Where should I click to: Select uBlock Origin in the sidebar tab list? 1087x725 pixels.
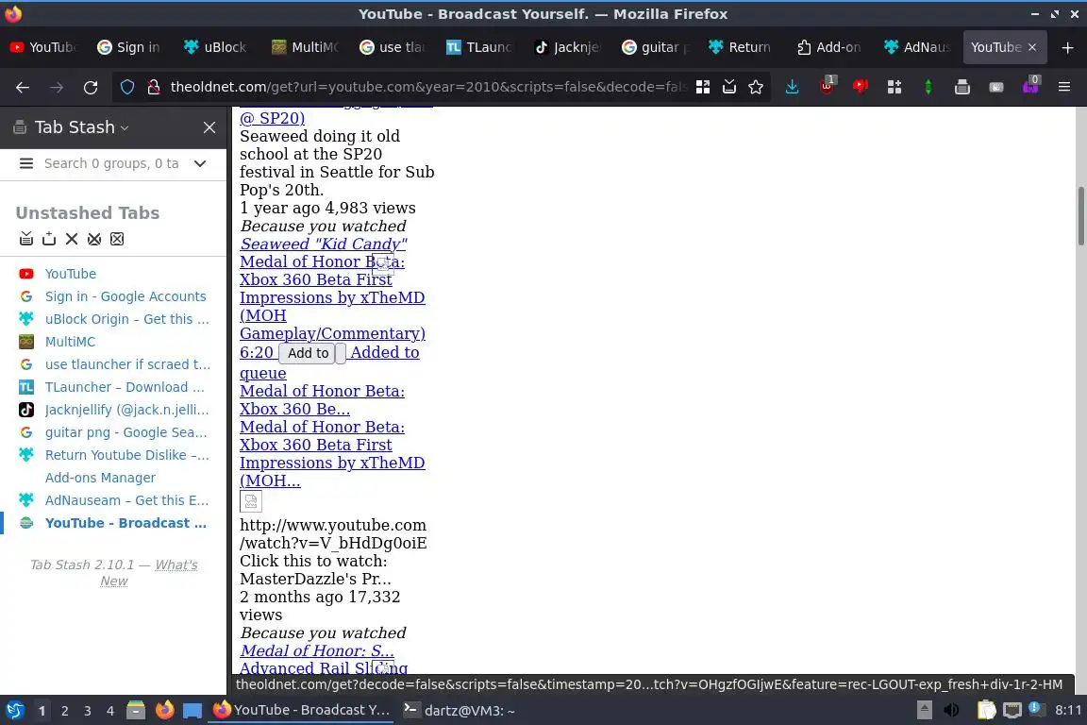pos(126,319)
